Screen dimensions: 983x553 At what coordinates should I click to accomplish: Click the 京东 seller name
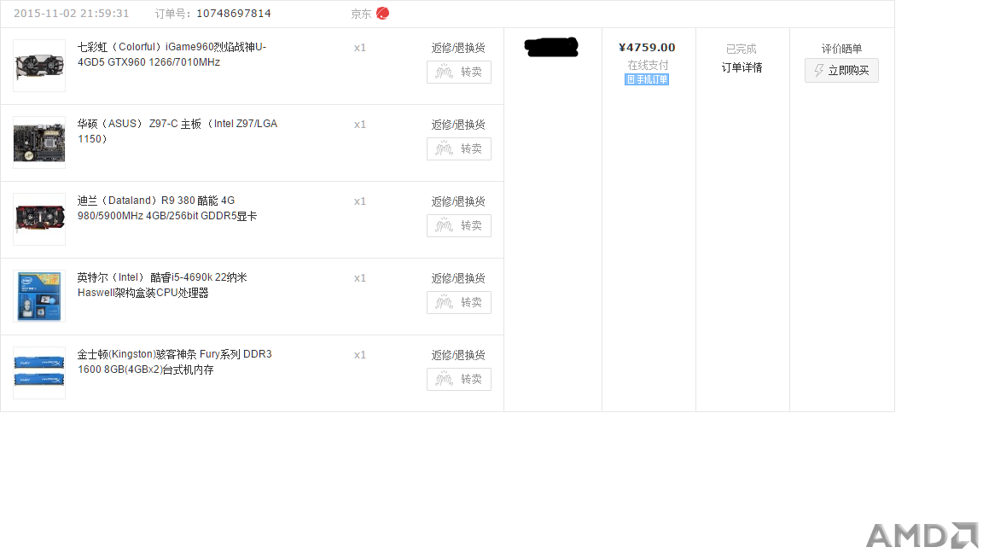click(361, 14)
